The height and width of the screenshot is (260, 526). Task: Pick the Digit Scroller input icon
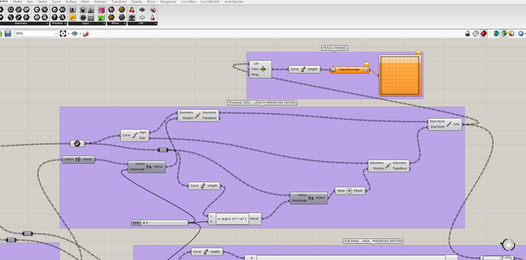[x=91, y=10]
